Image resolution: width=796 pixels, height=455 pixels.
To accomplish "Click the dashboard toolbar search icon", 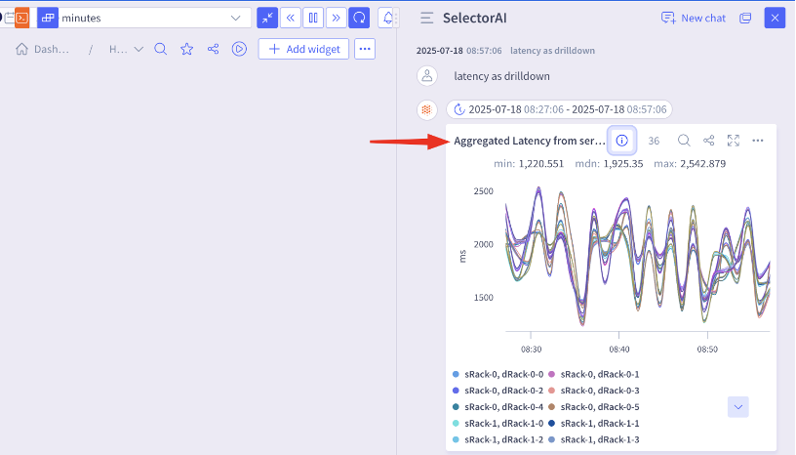I will (x=161, y=49).
